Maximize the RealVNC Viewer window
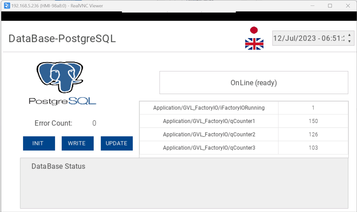Viewport: 357px width, 212px height. (330, 6)
